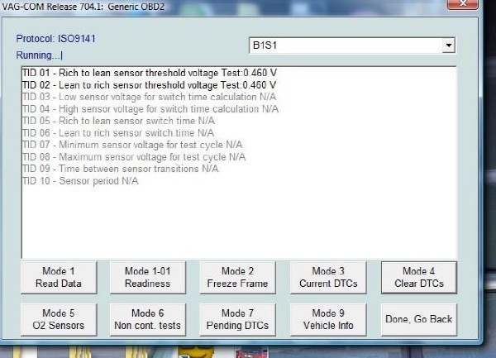
Task: Open Mode 5 O2 Sensors
Action: tap(59, 319)
